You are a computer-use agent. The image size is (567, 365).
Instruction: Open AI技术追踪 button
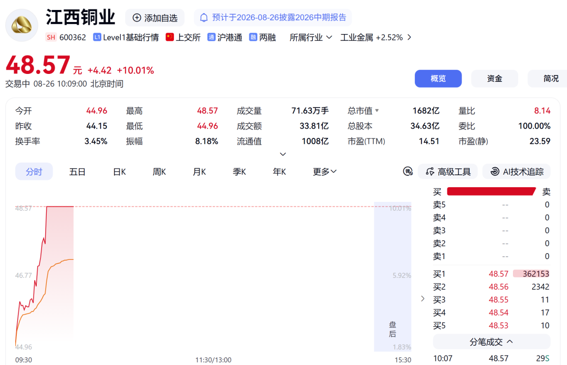click(x=517, y=171)
